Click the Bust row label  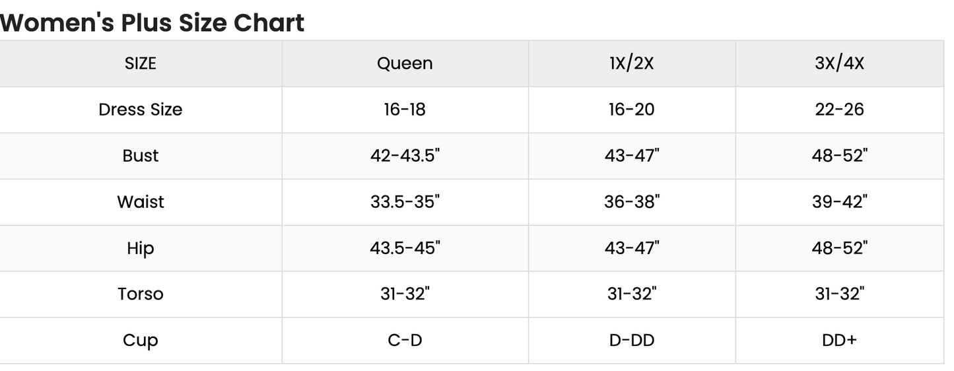point(141,156)
